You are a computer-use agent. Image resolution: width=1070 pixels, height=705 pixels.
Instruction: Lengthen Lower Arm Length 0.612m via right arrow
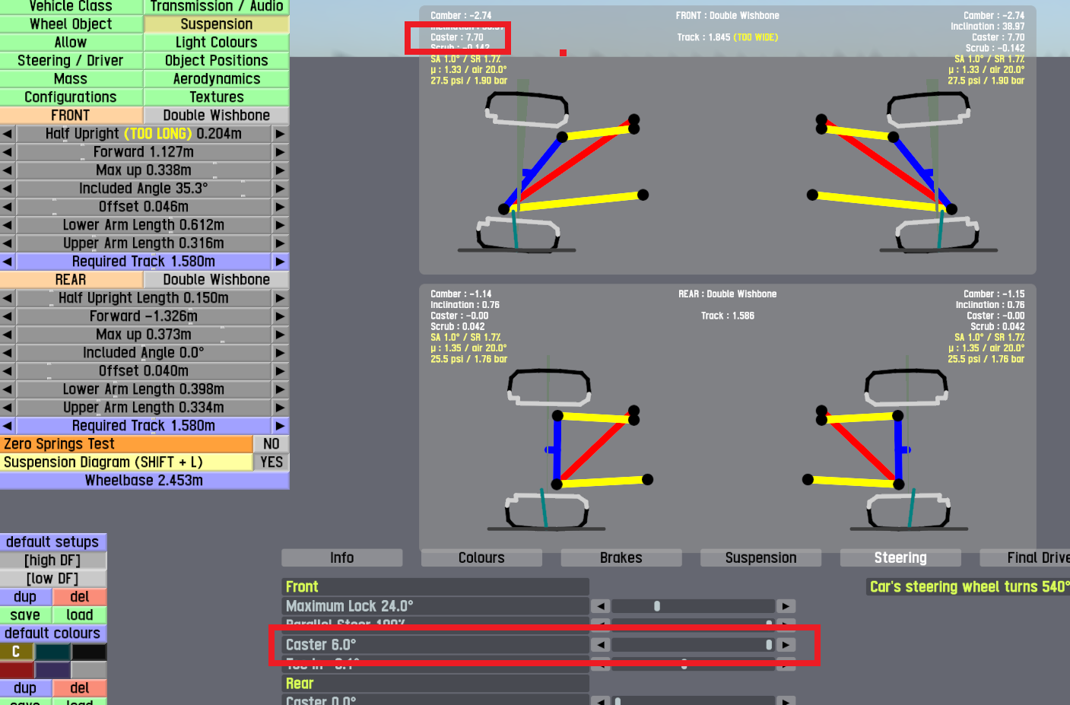pos(281,225)
